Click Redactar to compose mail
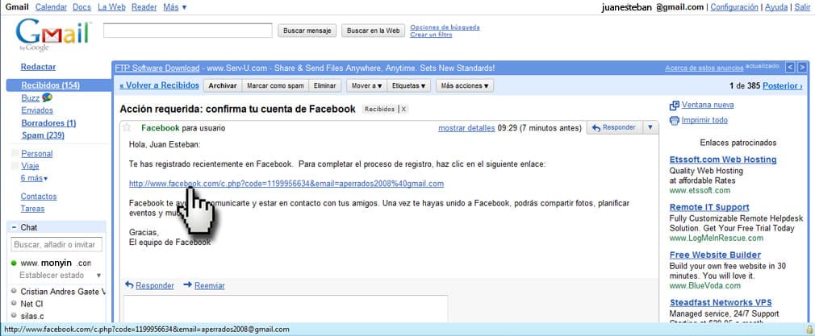 (x=38, y=67)
